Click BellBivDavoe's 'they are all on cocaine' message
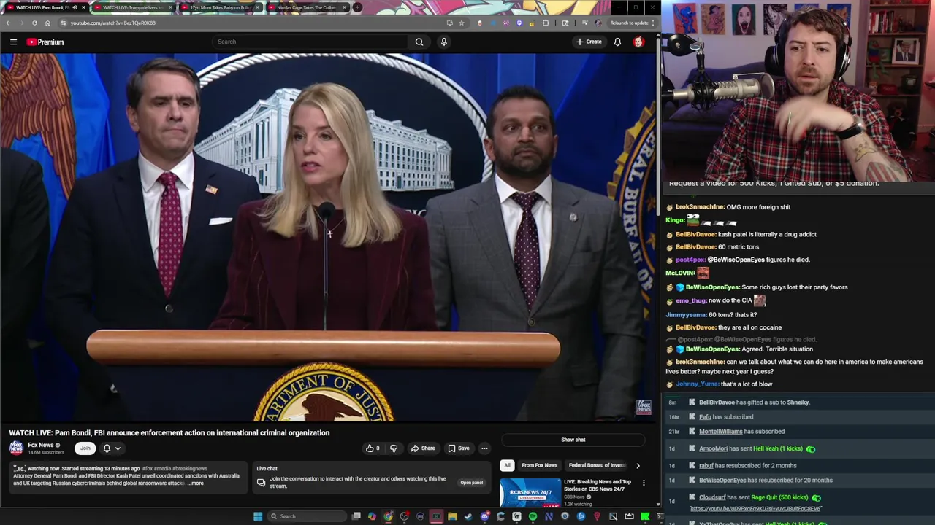 pos(749,327)
